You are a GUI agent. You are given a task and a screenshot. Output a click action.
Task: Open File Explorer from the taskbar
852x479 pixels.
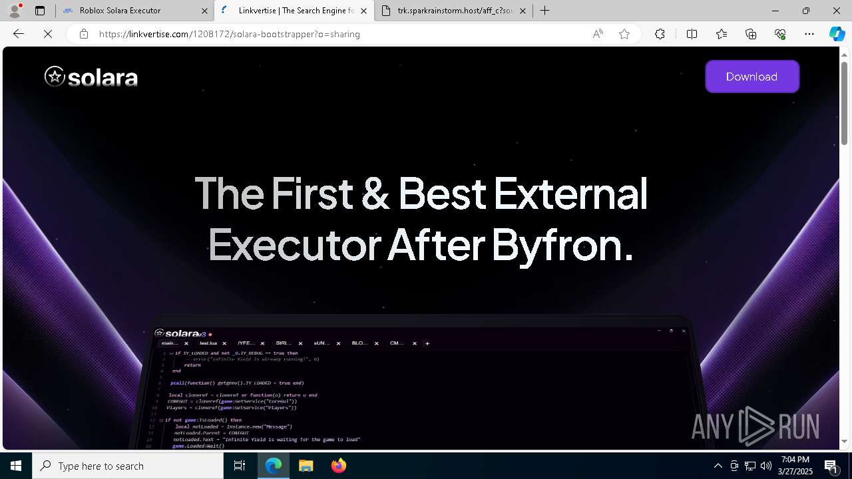[x=306, y=466]
